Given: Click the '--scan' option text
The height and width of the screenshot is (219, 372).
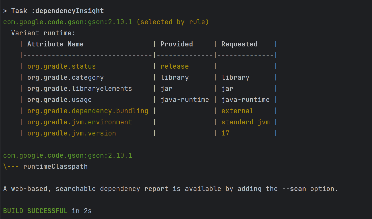Looking at the screenshot, I should (x=294, y=188).
